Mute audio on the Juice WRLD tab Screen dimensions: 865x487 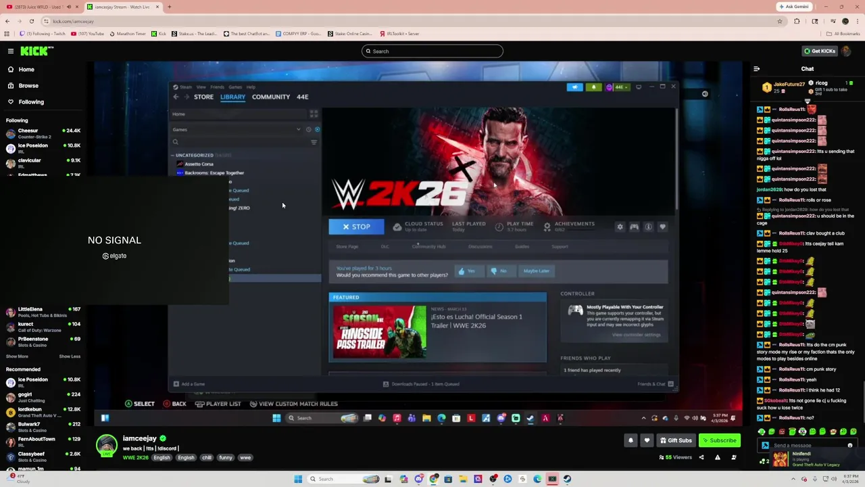68,7
